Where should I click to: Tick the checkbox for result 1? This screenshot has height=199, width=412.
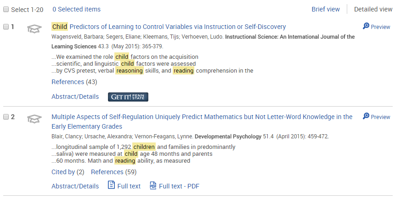(x=6, y=27)
